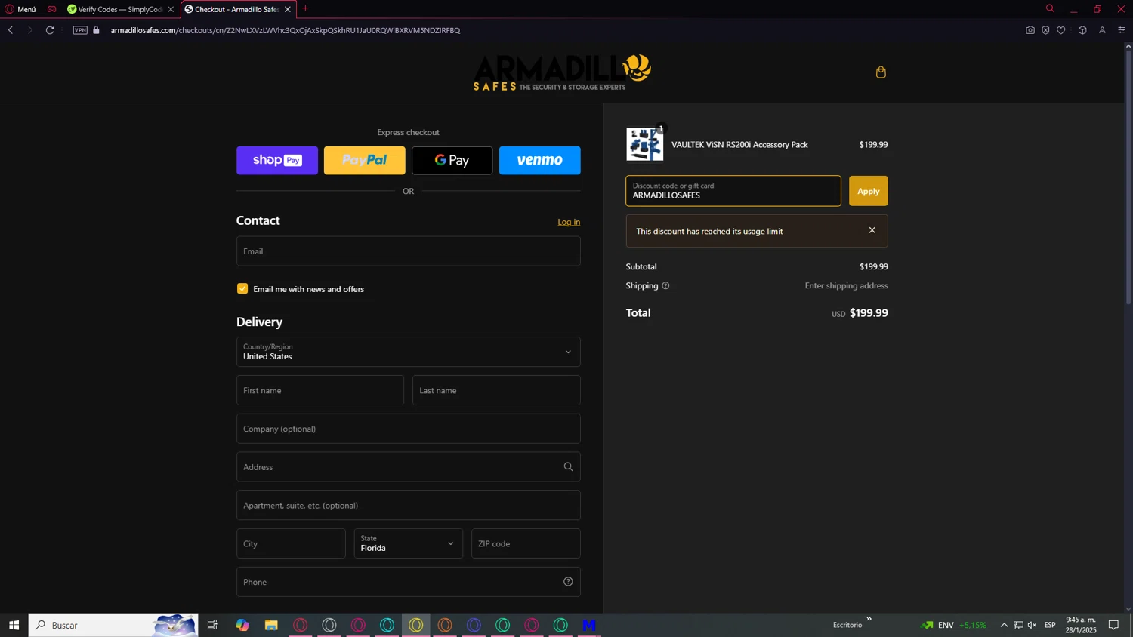Open ENV stock widget in taskbar

[954, 625]
